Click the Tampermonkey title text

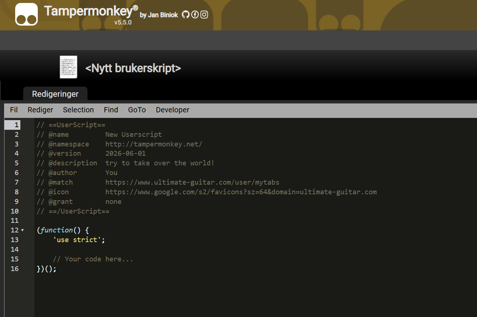[x=91, y=11]
